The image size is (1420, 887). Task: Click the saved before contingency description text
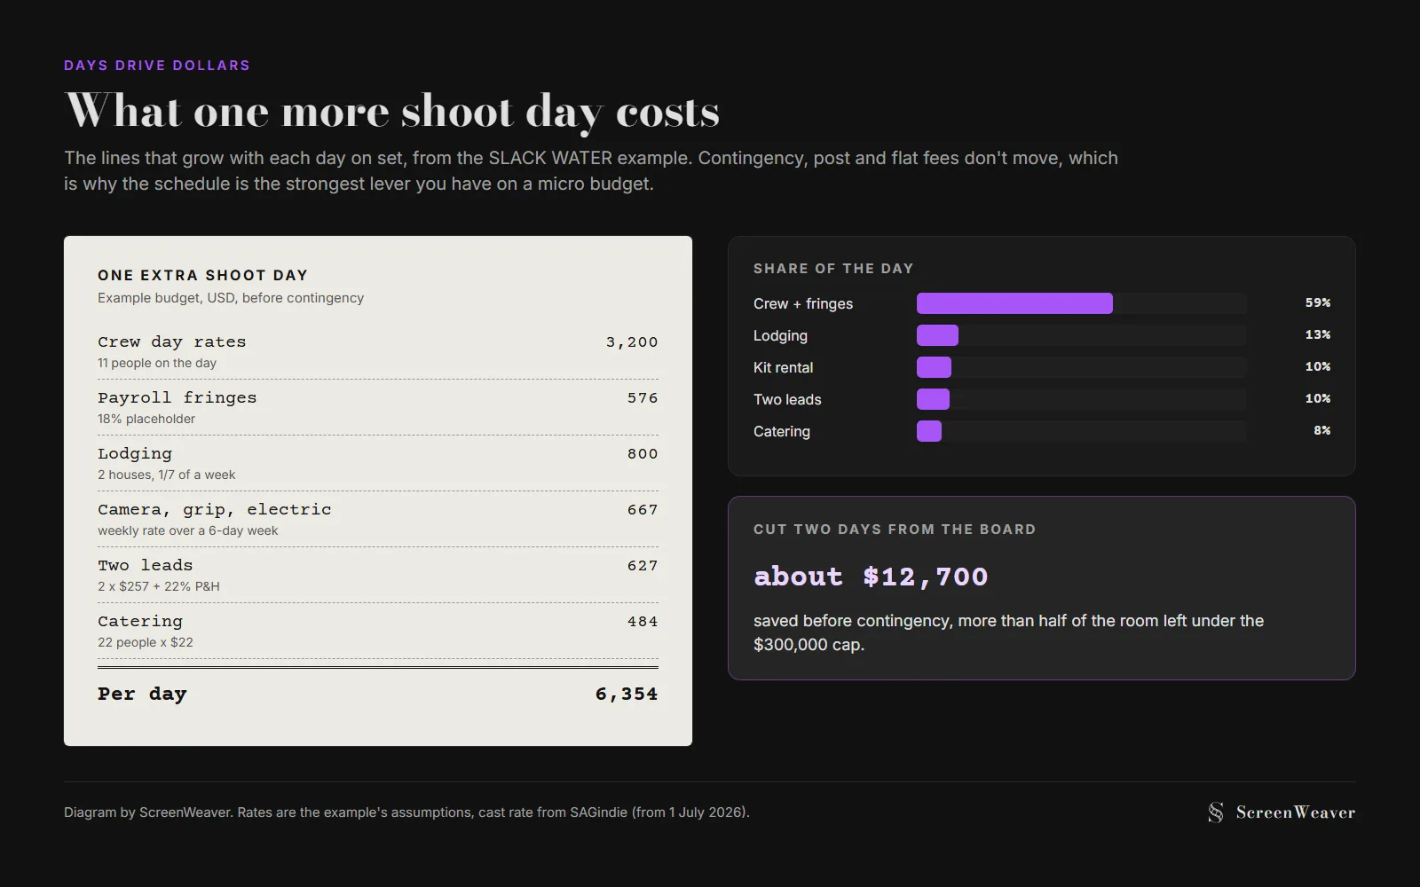[x=1009, y=632]
